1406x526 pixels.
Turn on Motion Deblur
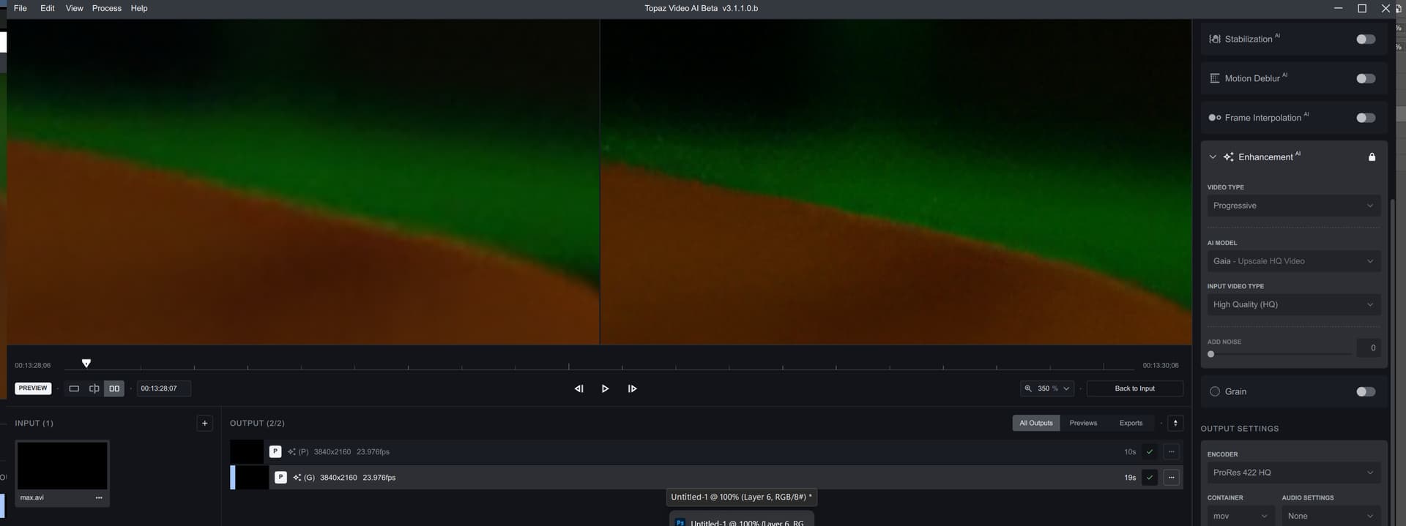point(1365,78)
